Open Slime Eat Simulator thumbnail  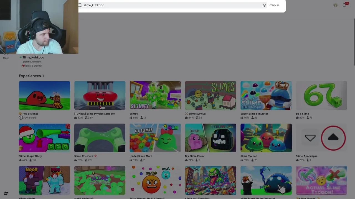pos(211,180)
